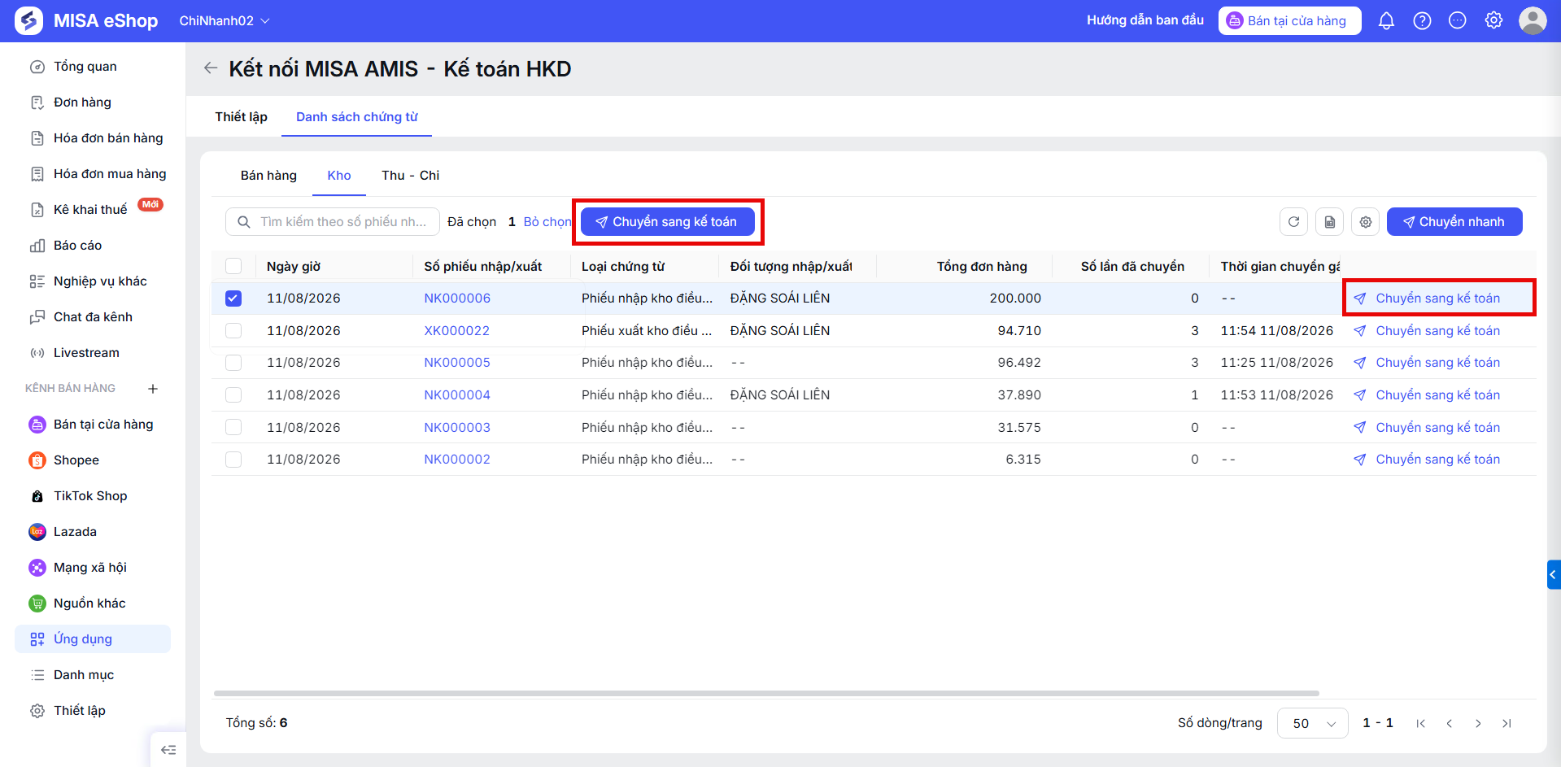The image size is (1561, 767).
Task: Check the NK000004 row checkbox
Action: coord(233,395)
